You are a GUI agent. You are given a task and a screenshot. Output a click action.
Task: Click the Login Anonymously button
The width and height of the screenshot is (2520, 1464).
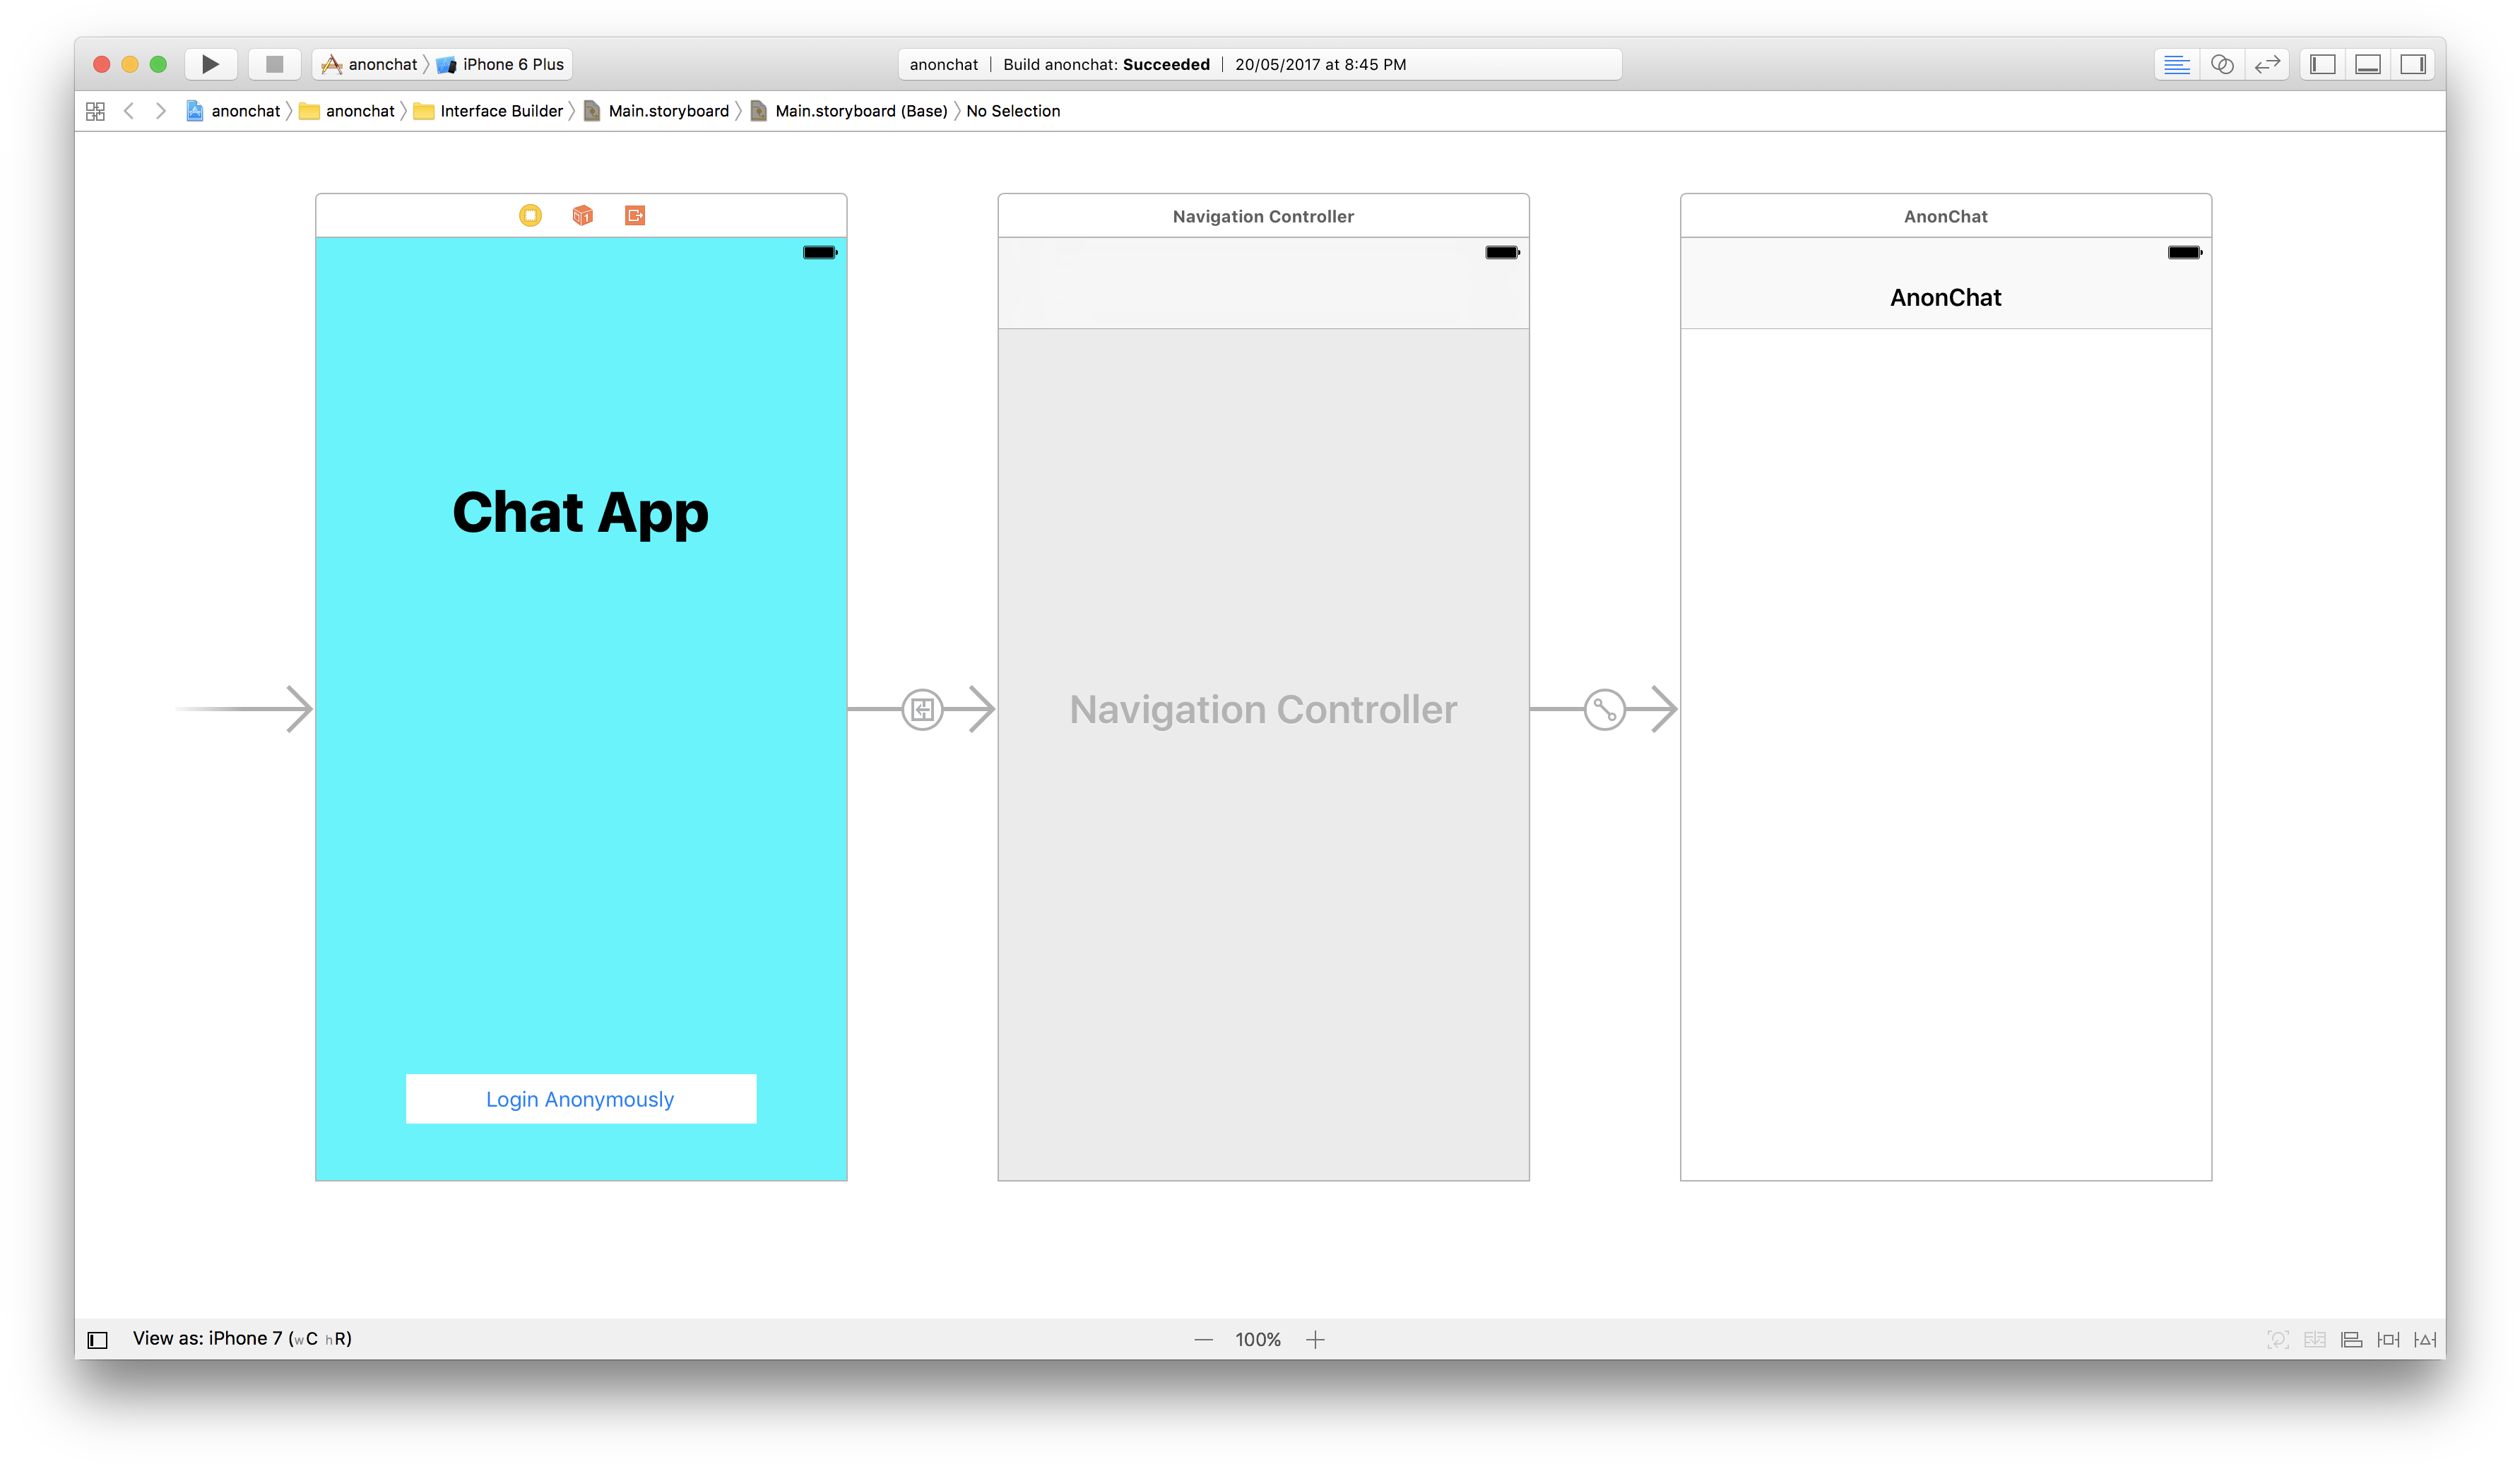click(x=580, y=1098)
